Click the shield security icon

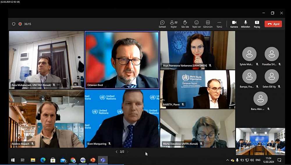pyautogui.click(x=14, y=24)
